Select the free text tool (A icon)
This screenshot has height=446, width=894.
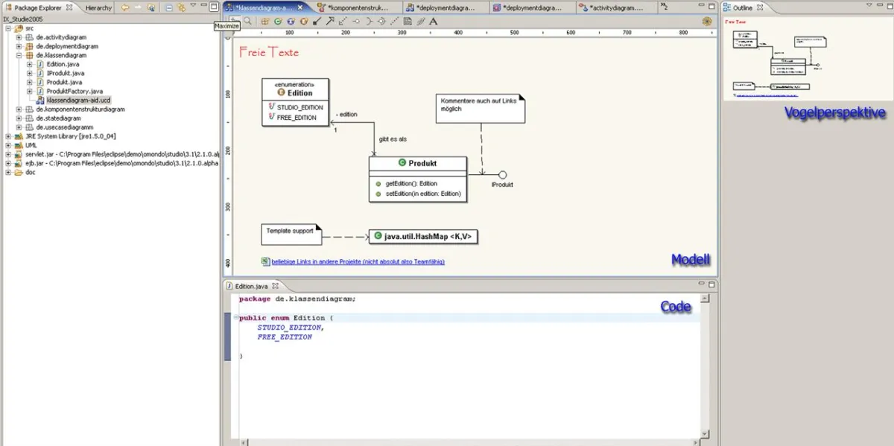pos(434,22)
